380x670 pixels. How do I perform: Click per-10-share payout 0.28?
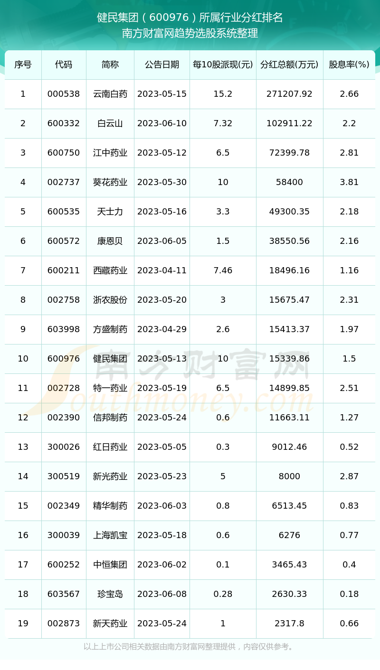pyautogui.click(x=223, y=594)
